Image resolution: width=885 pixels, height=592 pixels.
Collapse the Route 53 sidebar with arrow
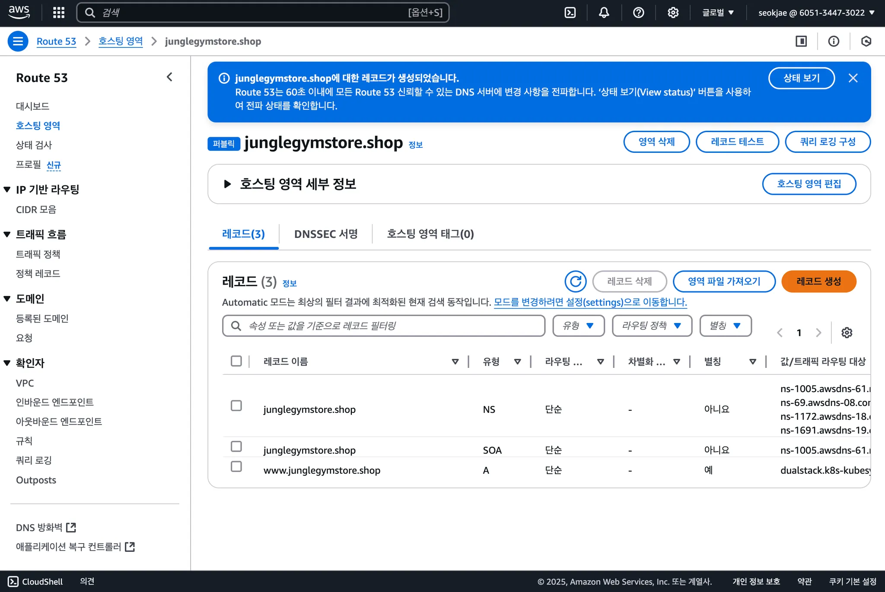click(x=169, y=77)
